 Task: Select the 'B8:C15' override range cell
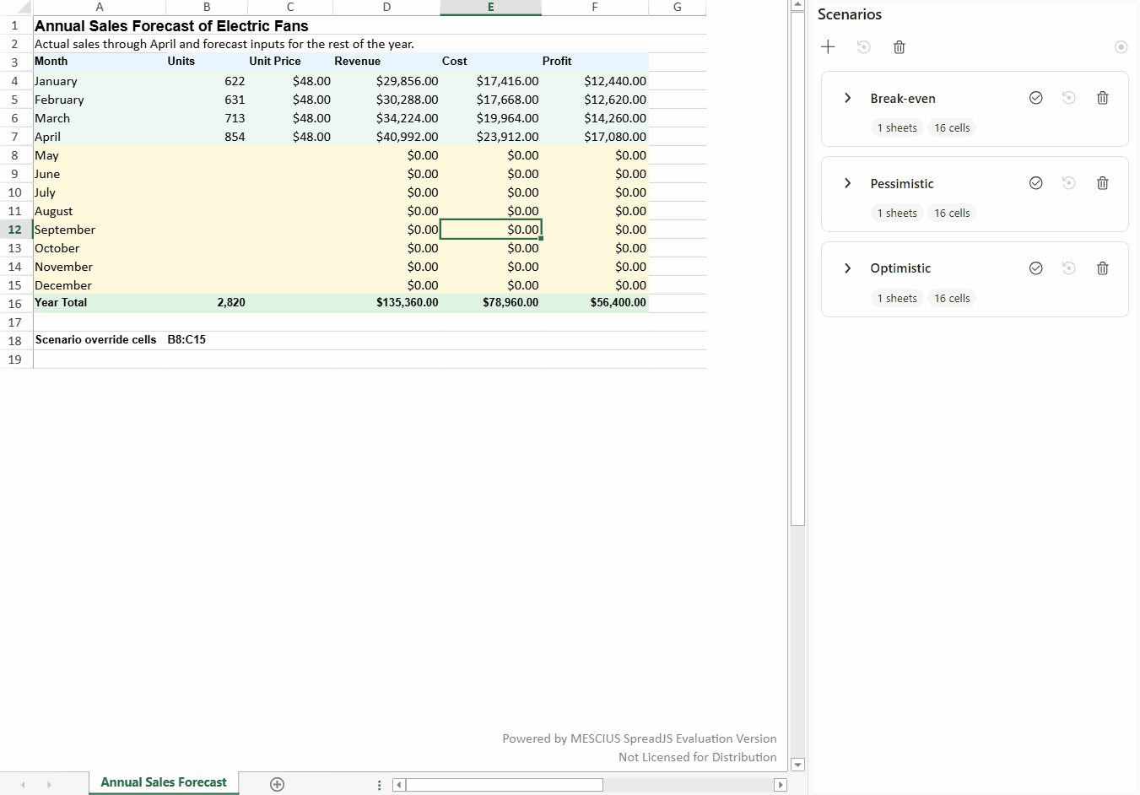207,340
